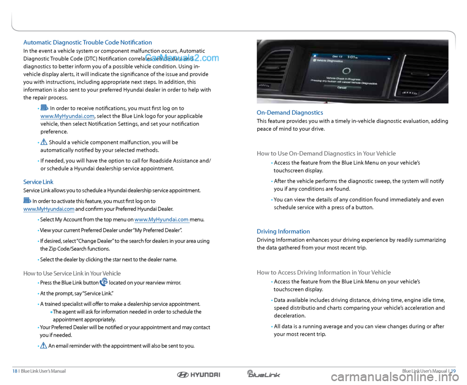The width and height of the screenshot is (467, 385).
Task: Click the sentence "Service Link allows you to schedule"
Action: [x=112, y=191]
